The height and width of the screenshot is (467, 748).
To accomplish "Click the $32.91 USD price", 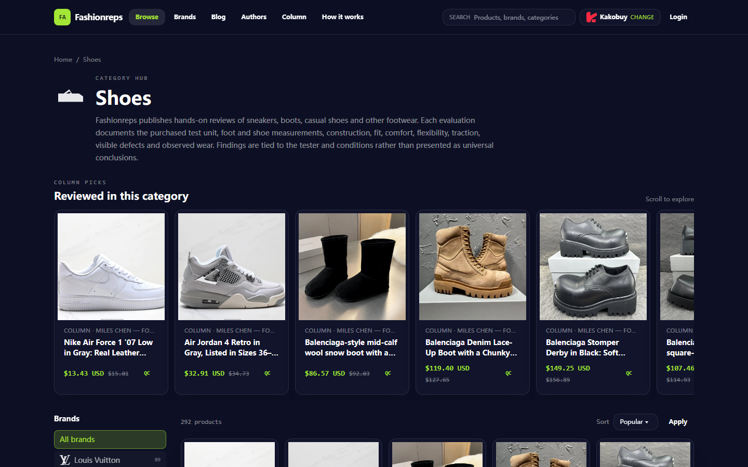I will 204,374.
